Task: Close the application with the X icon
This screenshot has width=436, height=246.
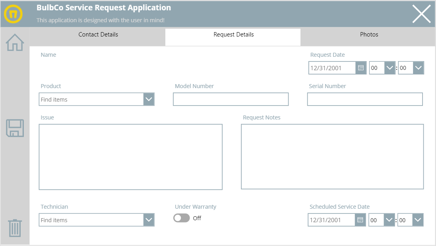Action: 422,14
